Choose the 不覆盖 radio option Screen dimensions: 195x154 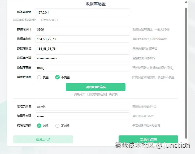coord(57,77)
